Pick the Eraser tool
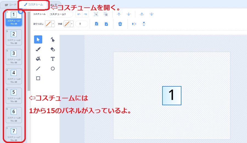Screen dimensions: 247x143 [53, 49]
